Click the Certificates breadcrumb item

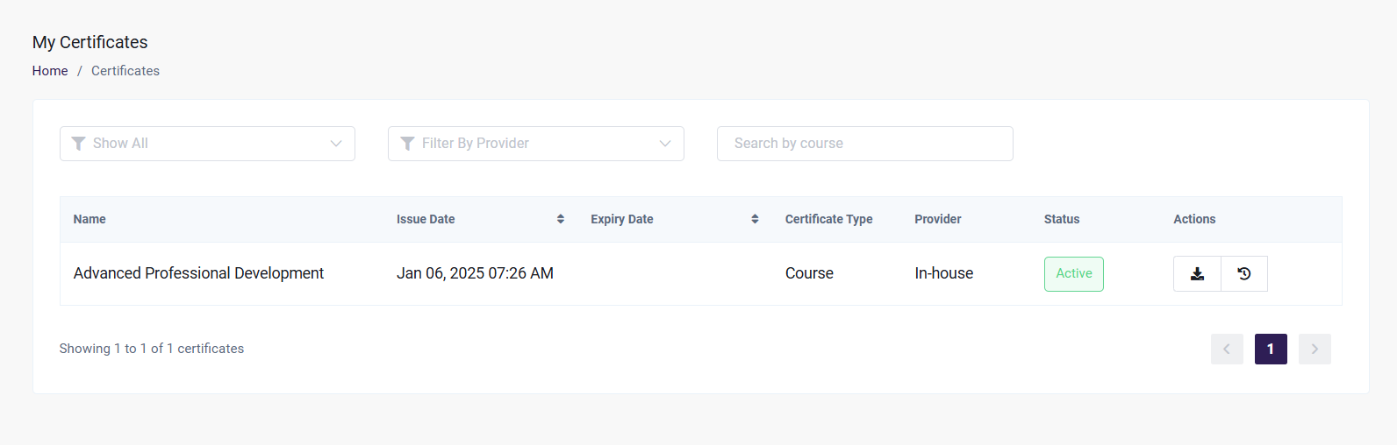pos(125,71)
